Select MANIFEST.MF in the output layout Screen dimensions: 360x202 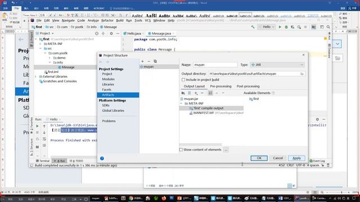coord(204,113)
